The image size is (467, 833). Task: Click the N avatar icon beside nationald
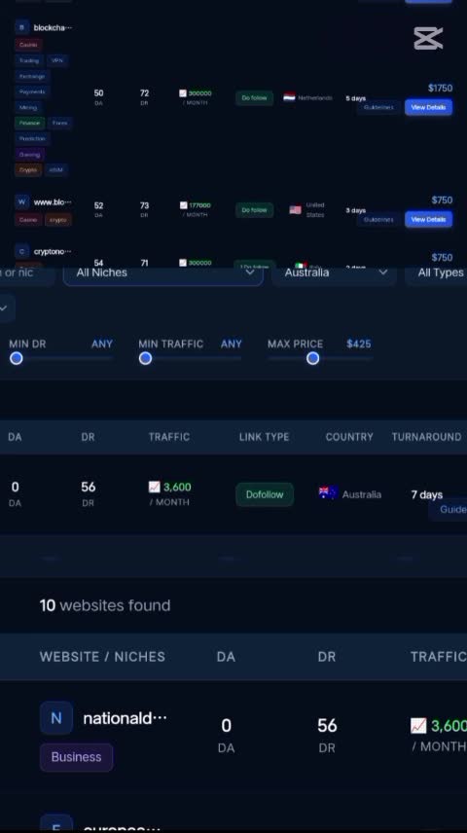(56, 718)
